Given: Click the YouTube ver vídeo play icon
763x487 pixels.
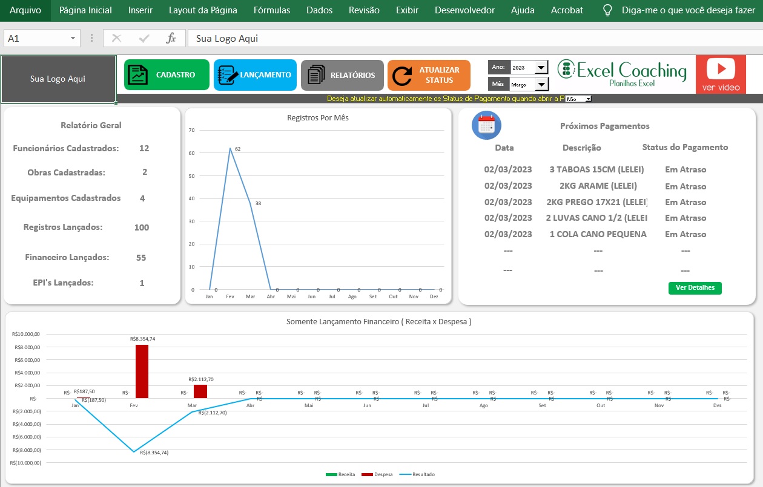Looking at the screenshot, I should pos(721,68).
